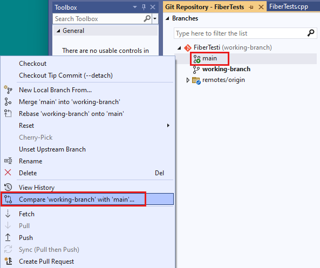Expand the remotes/origin node
Viewport: 320px width, 268px height.
click(188, 80)
